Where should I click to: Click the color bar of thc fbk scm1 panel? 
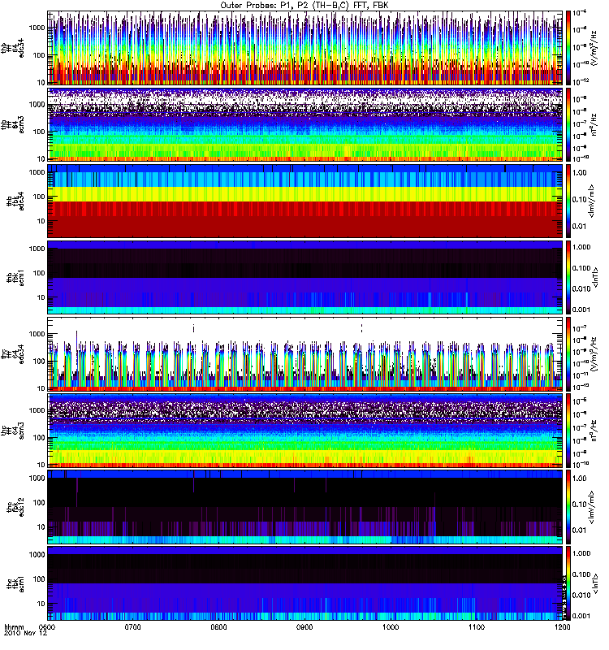[568, 583]
